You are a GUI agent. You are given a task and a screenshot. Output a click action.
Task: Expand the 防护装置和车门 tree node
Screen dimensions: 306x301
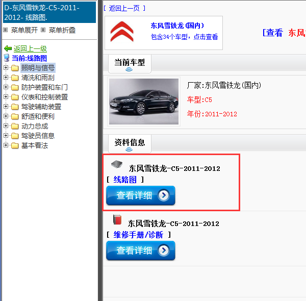pyautogui.click(x=6, y=87)
